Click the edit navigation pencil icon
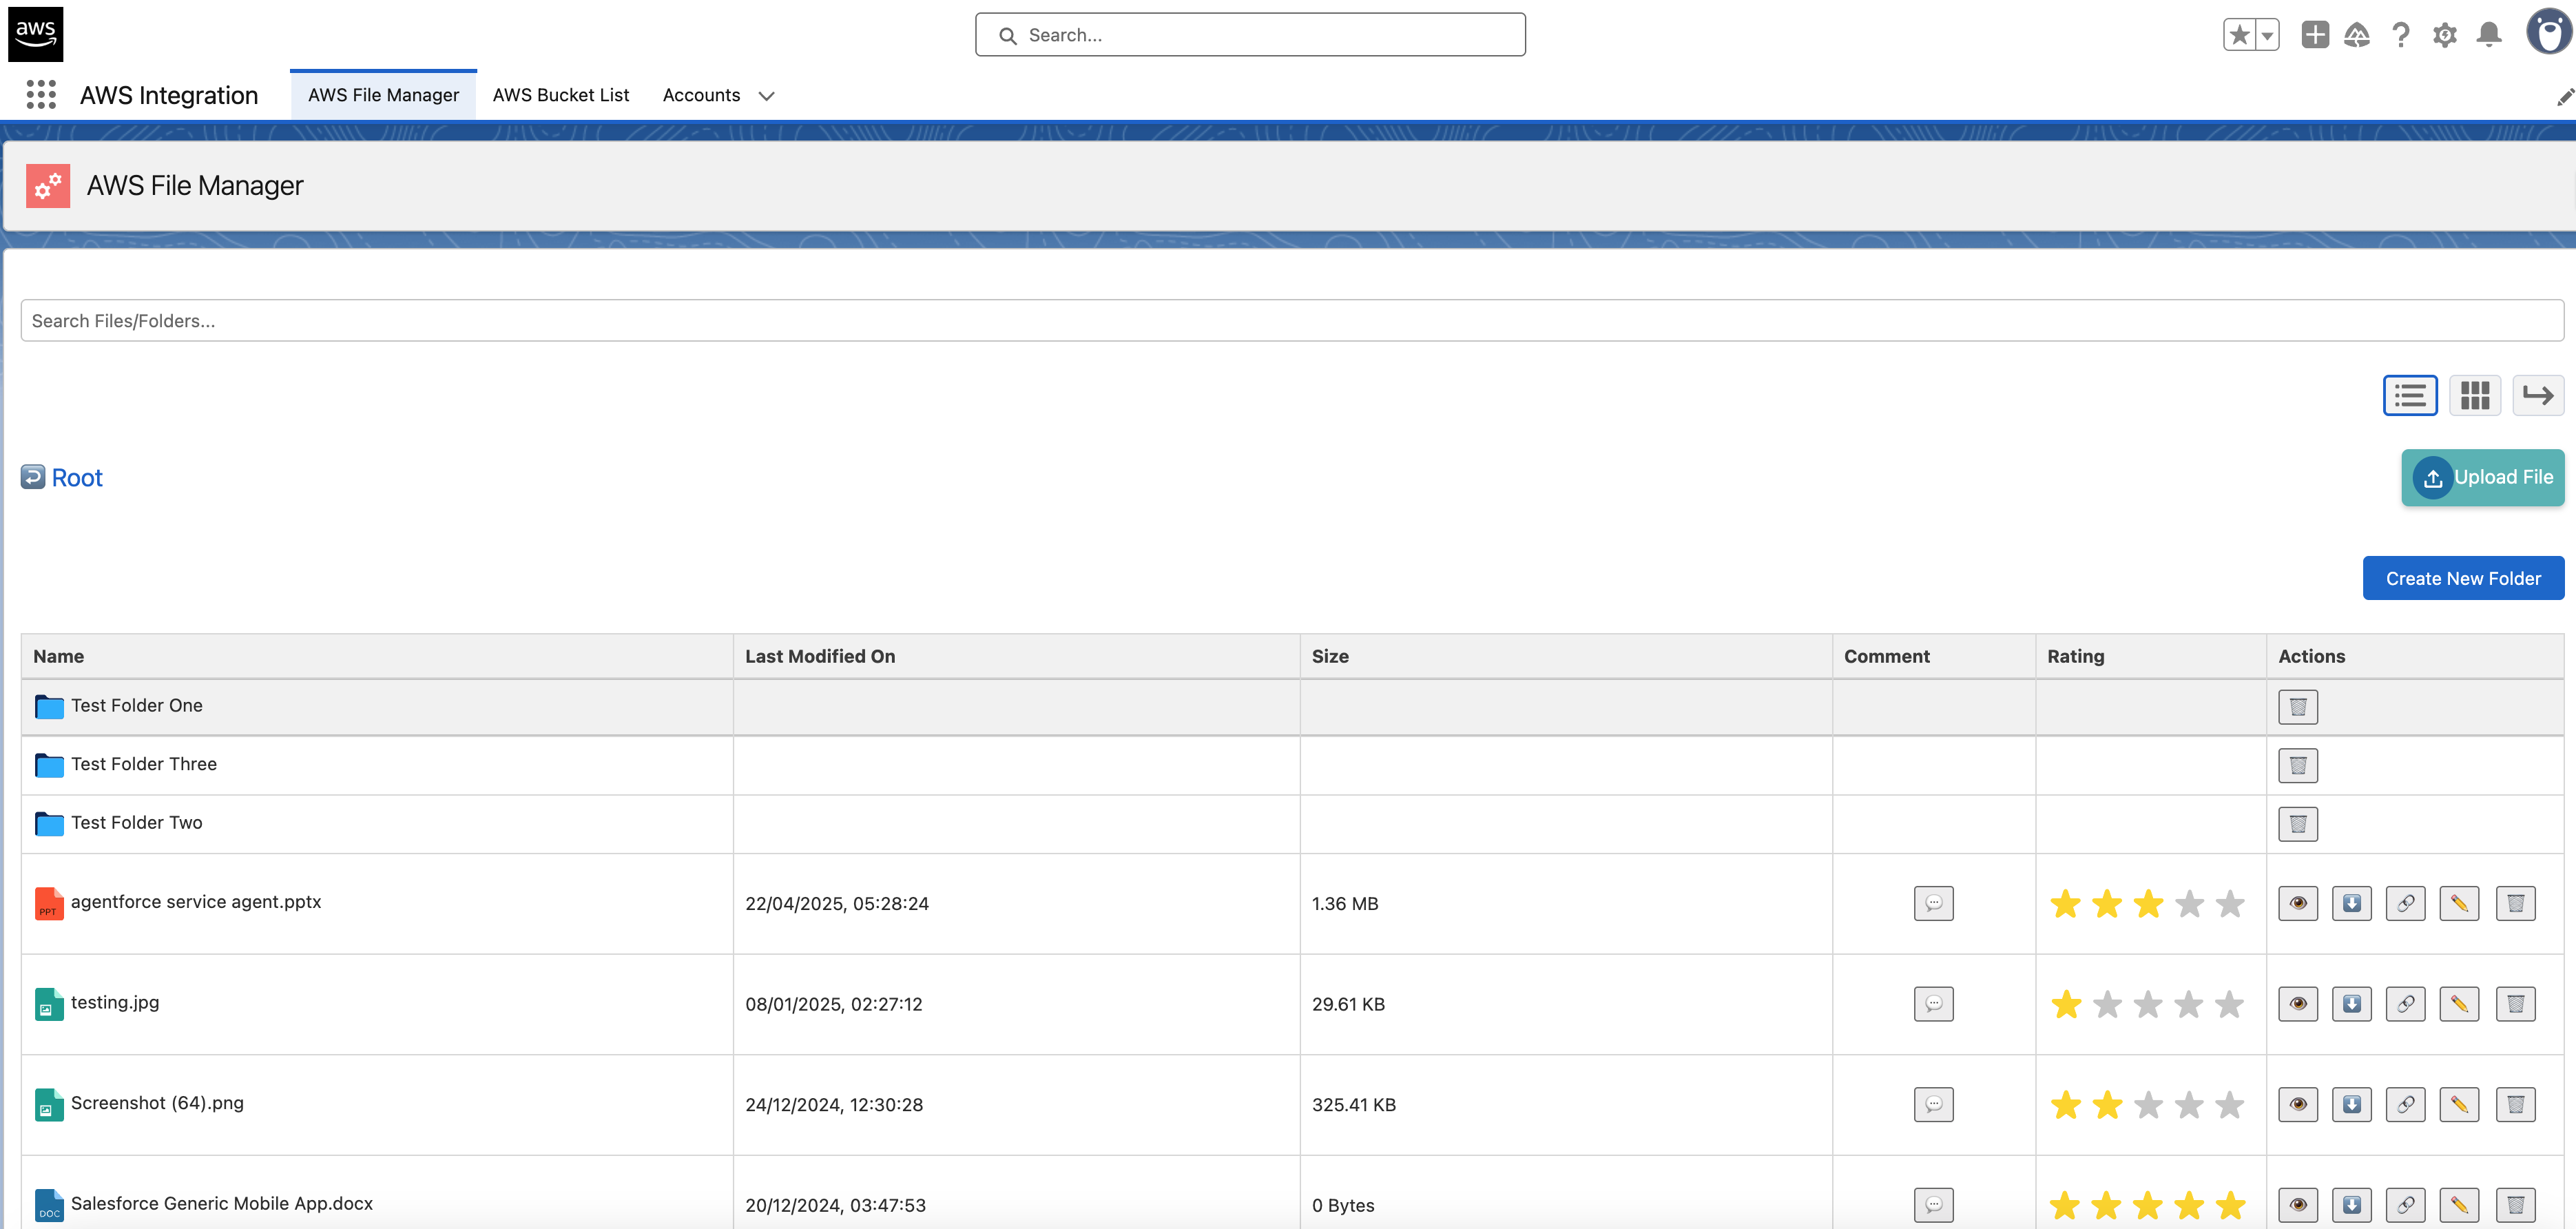 tap(2565, 97)
